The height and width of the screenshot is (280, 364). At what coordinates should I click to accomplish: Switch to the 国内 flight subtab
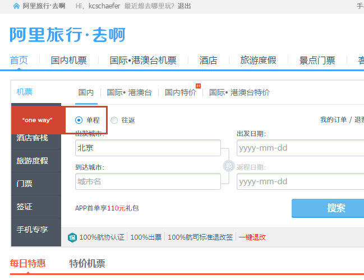tap(86, 92)
